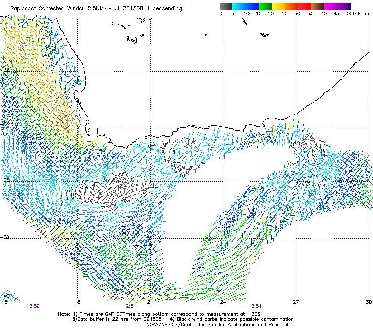Screen dimensions: 373x328
Task: Click the gray 0-5 knots legend swatch
Action: click(226, 6)
